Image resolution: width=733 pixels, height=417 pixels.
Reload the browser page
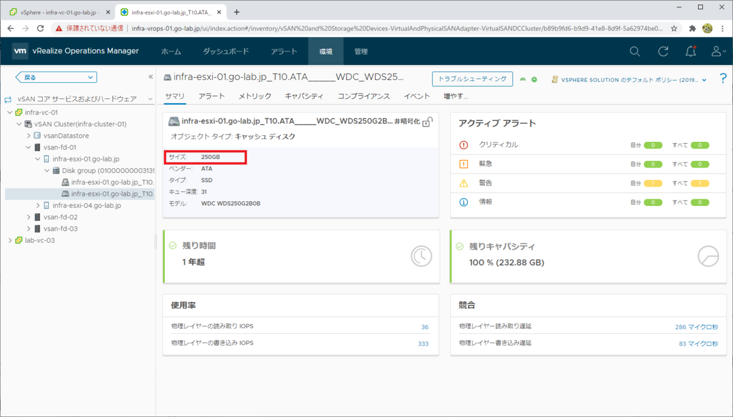(40, 28)
